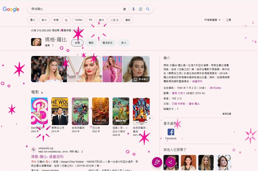Open the 瑪歌·羅比- 維基百科 result link
Image resolution: width=258 pixels, height=171 pixels.
tap(47, 157)
